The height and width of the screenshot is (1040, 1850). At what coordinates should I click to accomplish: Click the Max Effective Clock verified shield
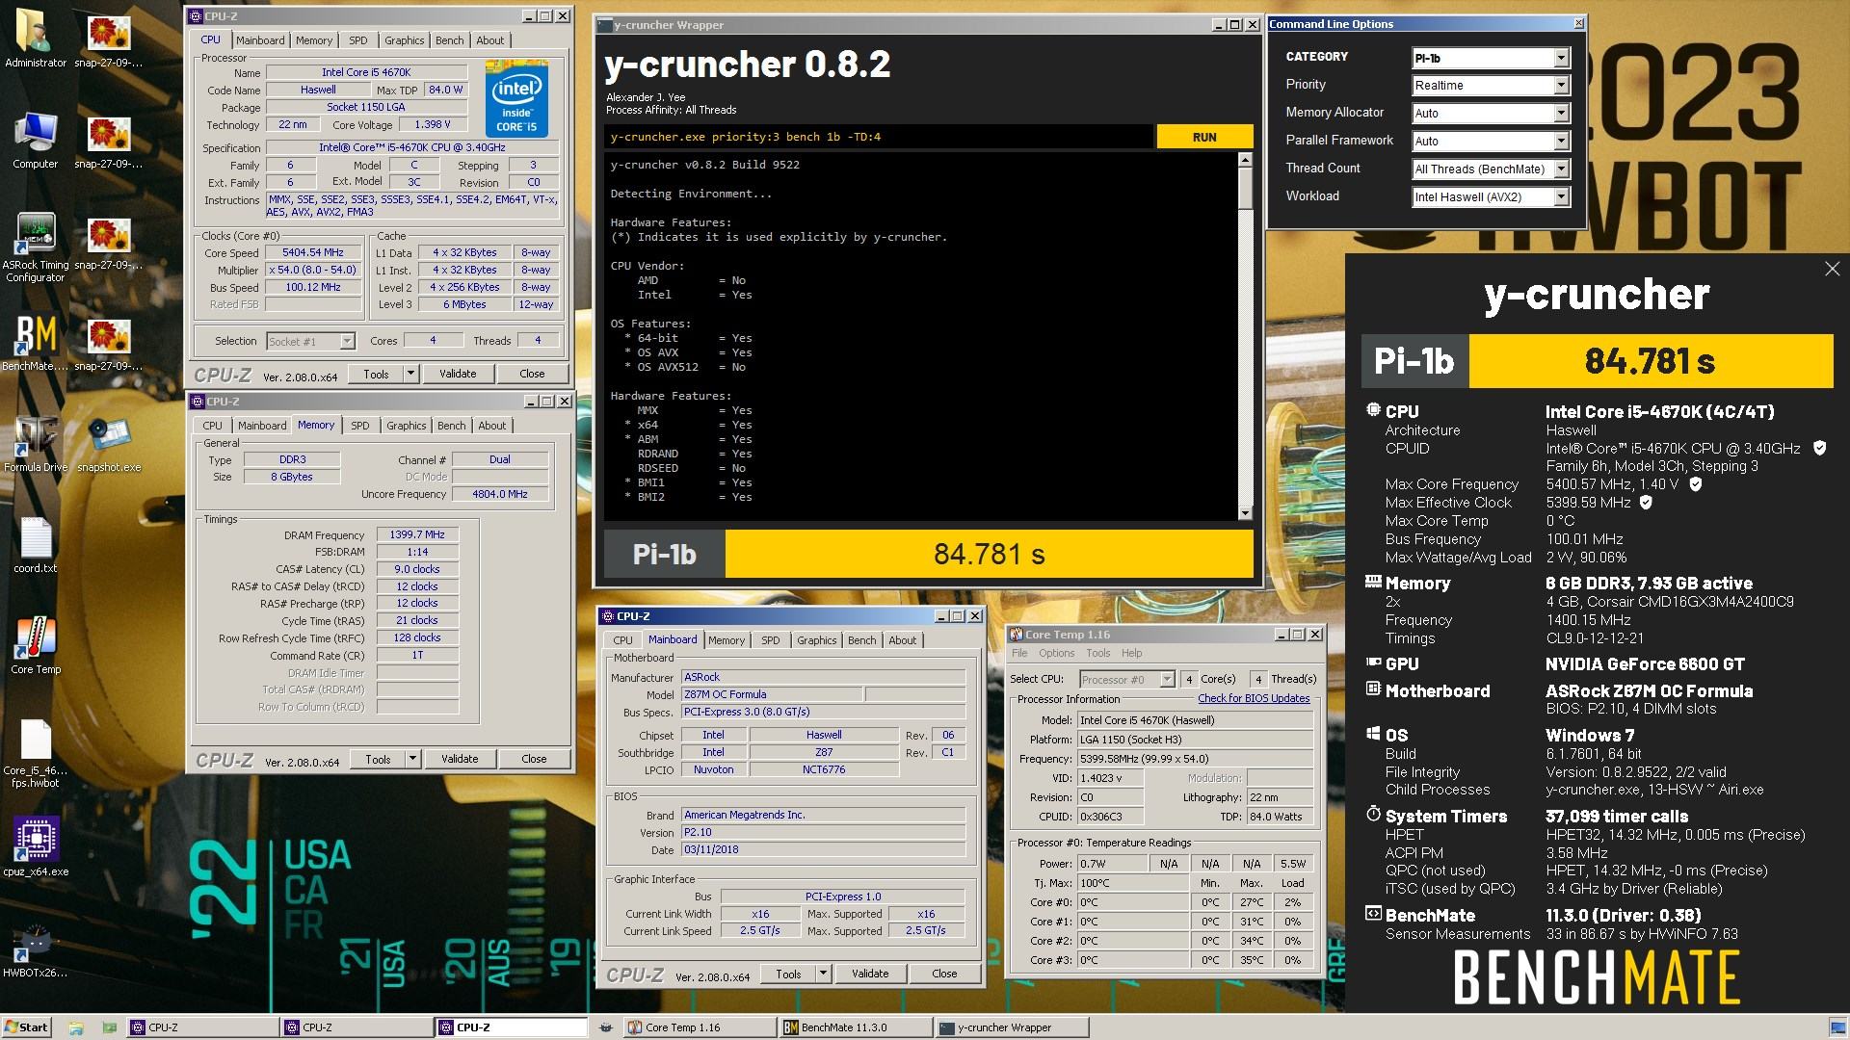[1646, 503]
